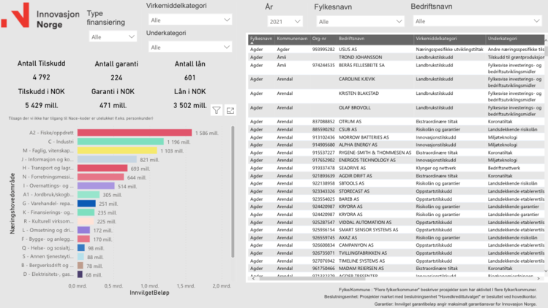Image resolution: width=548 pixels, height=308 pixels.
Task: Open focus mode for the bar chart
Action: (230, 110)
